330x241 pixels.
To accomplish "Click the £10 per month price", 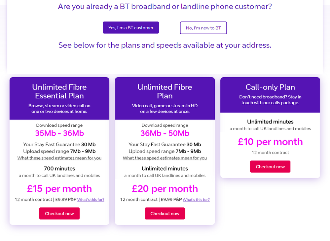I will click(270, 142).
